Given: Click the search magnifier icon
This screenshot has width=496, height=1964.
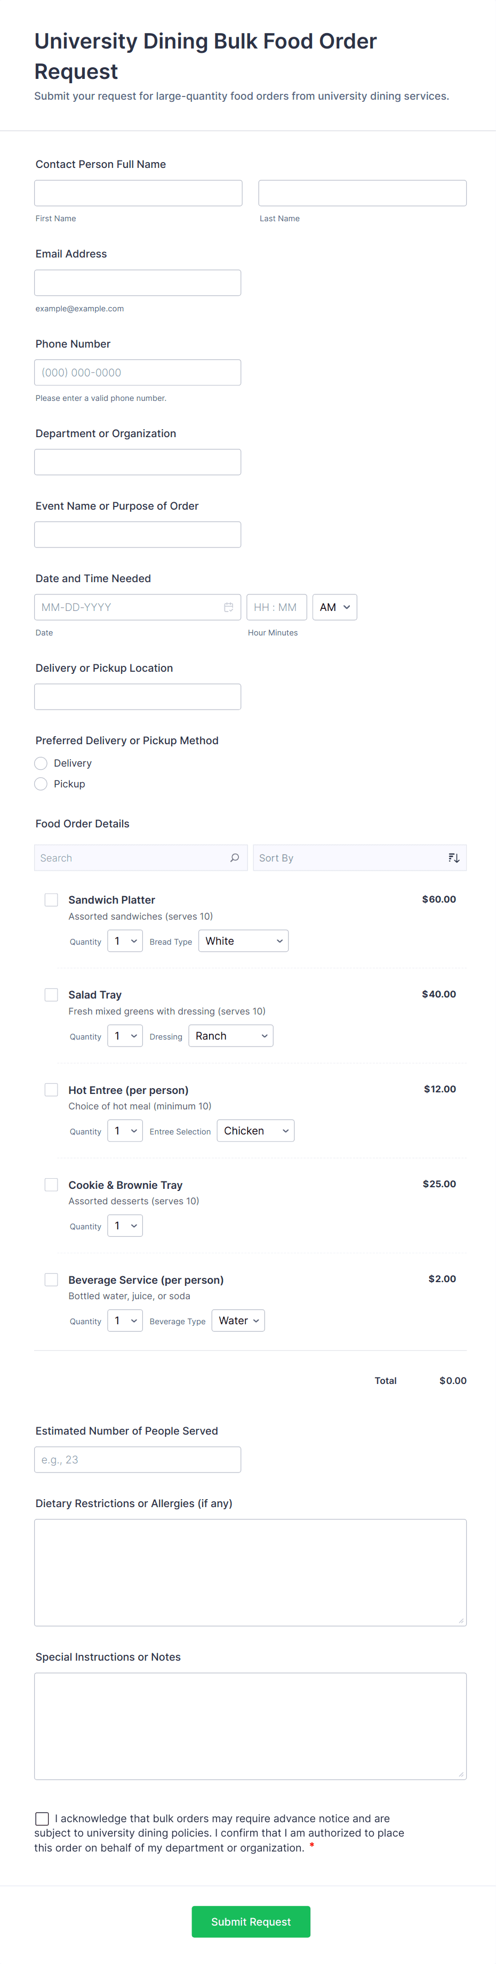Looking at the screenshot, I should [234, 858].
